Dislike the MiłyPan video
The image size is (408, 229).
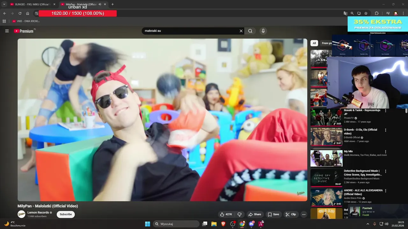coord(240,214)
